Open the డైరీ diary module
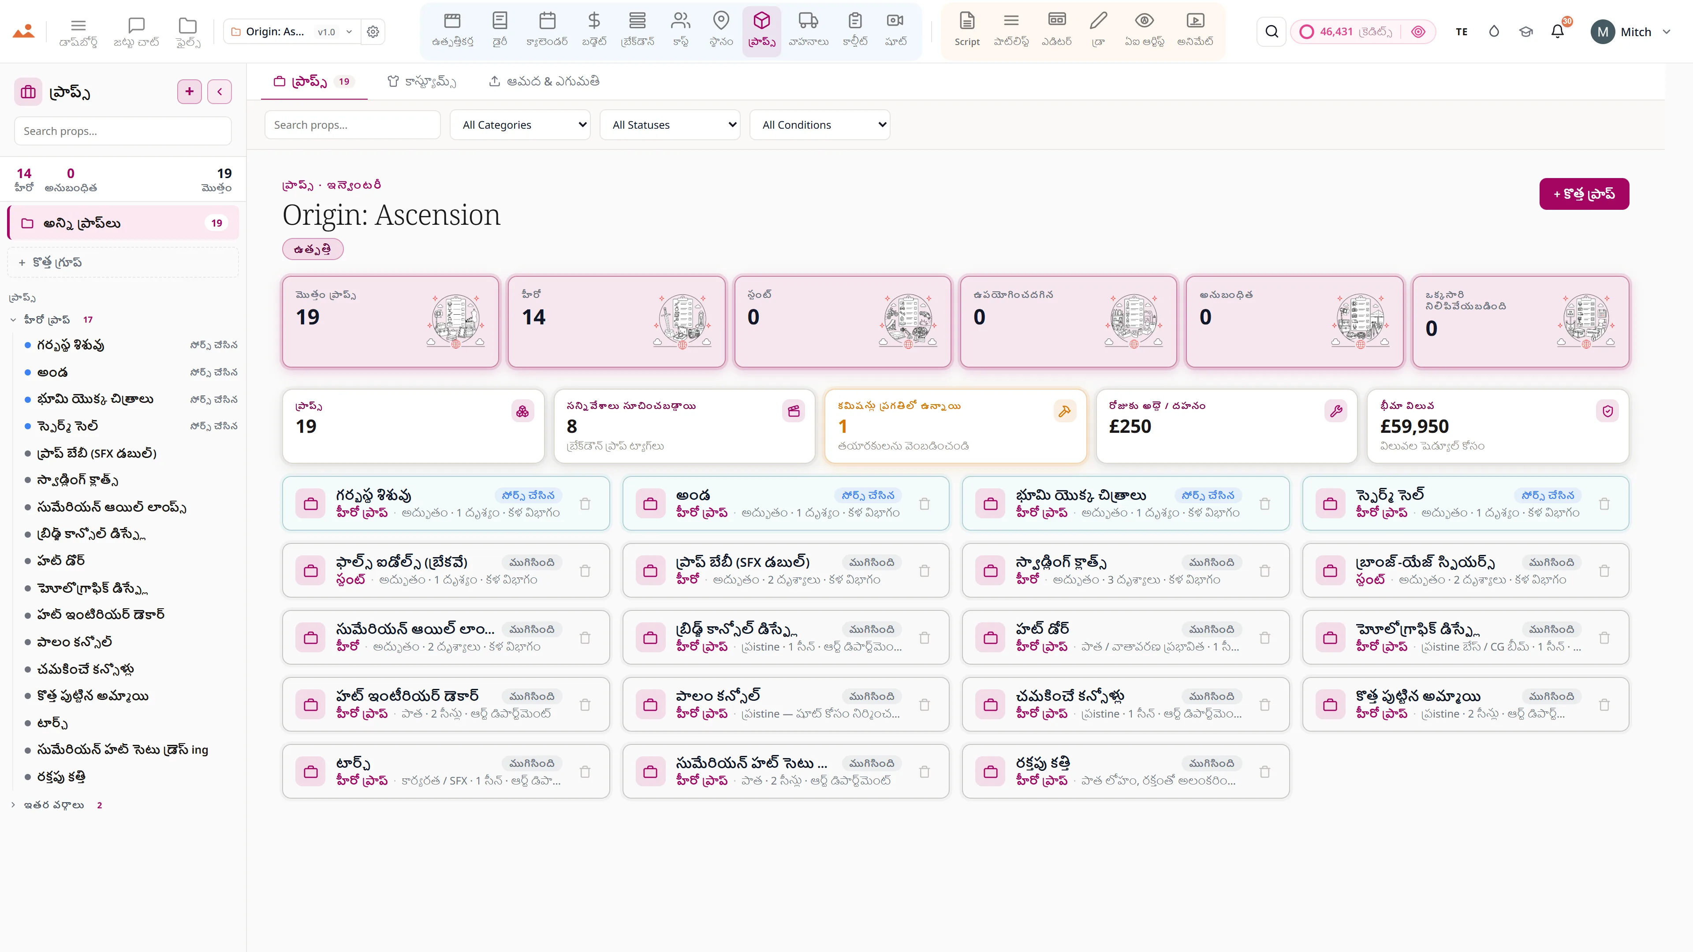 pos(500,30)
